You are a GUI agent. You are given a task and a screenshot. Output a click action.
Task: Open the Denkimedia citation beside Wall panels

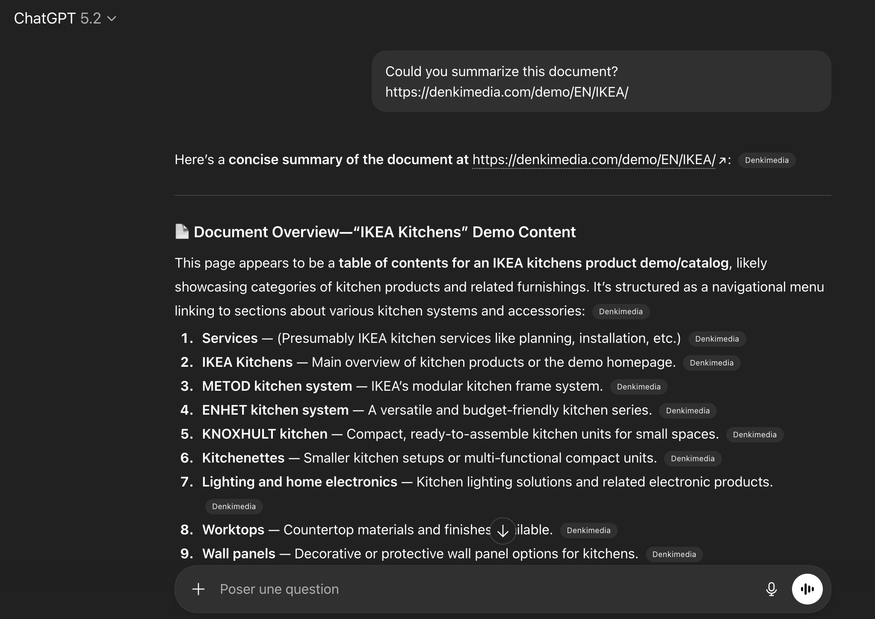click(x=674, y=554)
